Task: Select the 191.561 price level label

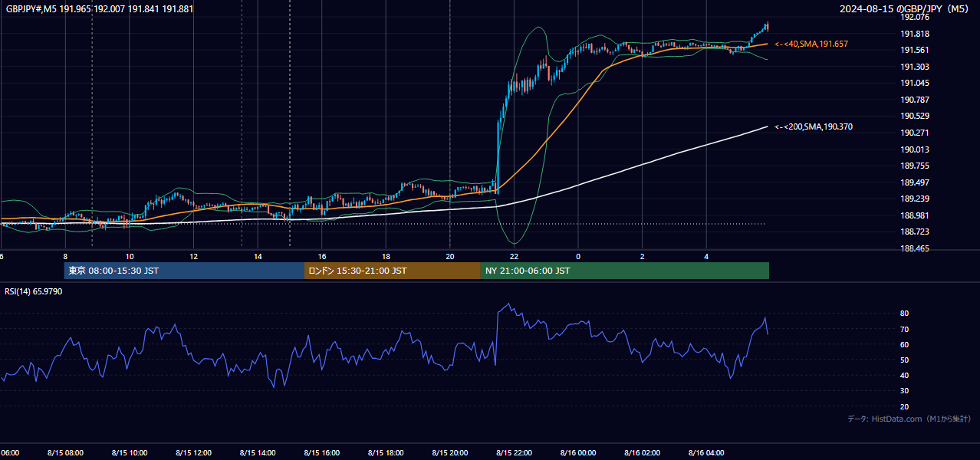Action: (914, 51)
